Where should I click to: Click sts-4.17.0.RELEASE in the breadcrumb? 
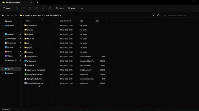tap(52, 15)
